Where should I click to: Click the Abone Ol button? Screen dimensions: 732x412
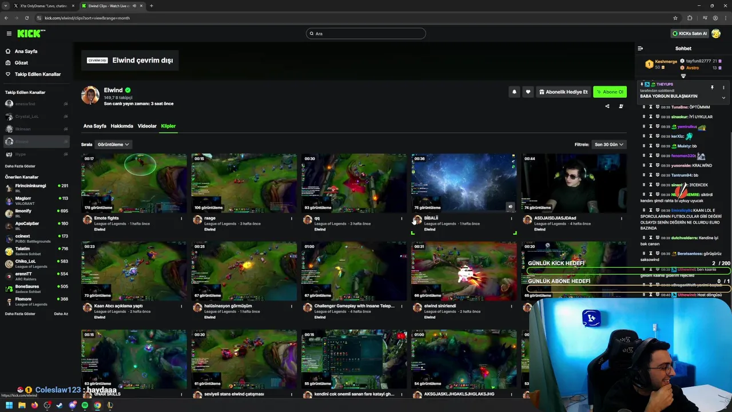610,92
